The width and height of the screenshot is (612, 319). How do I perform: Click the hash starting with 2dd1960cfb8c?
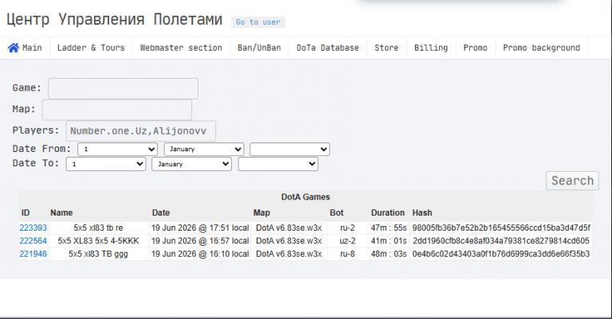(x=501, y=241)
